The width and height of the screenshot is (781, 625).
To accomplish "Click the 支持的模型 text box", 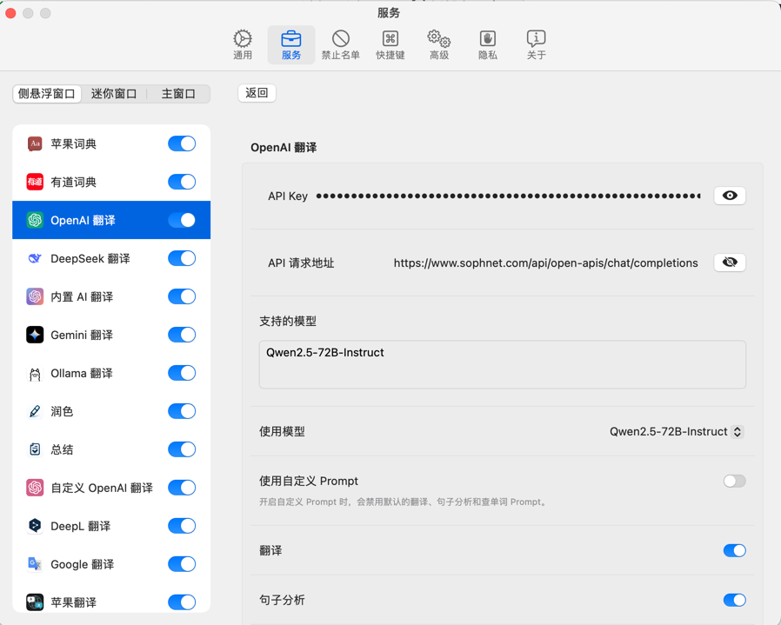I will tap(503, 364).
